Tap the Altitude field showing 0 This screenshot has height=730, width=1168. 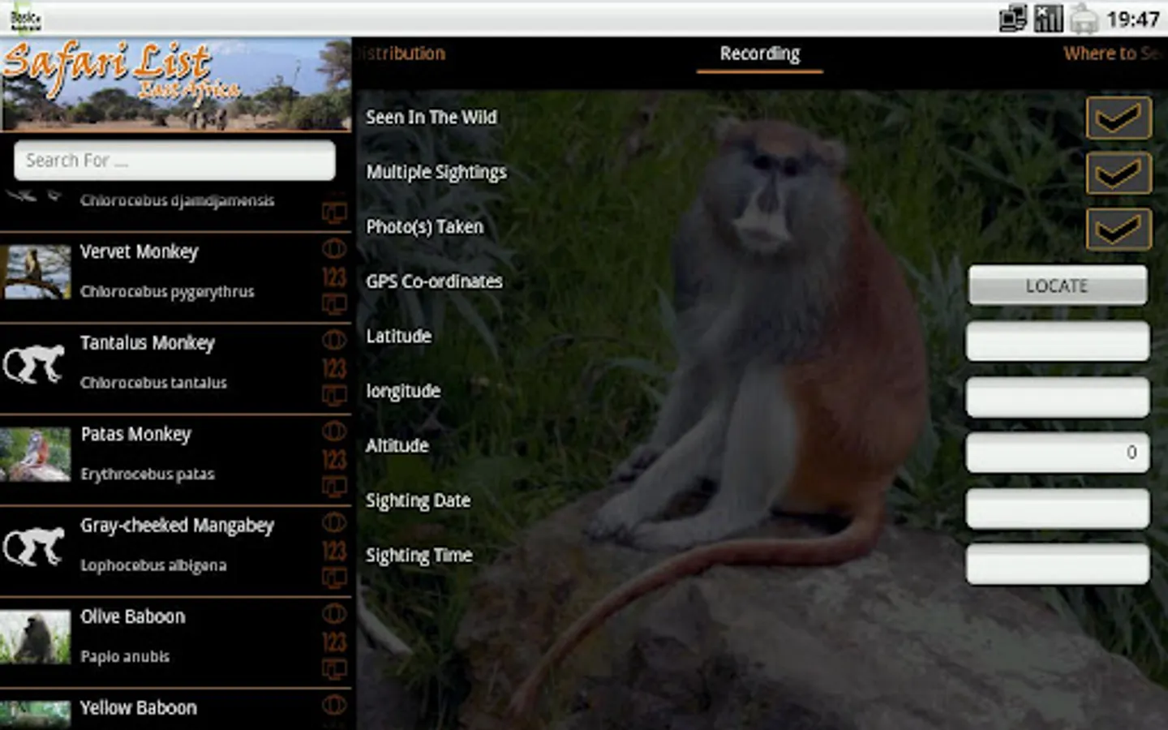pyautogui.click(x=1058, y=452)
